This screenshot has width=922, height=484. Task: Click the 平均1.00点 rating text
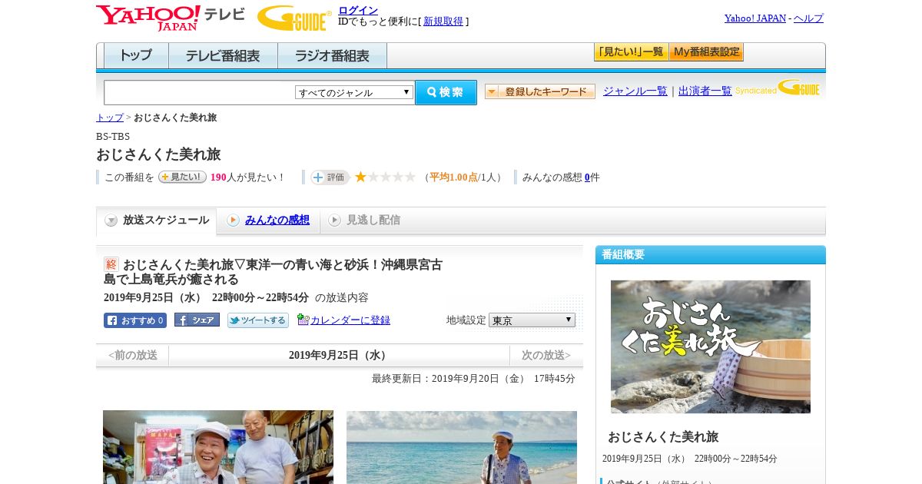point(453,177)
